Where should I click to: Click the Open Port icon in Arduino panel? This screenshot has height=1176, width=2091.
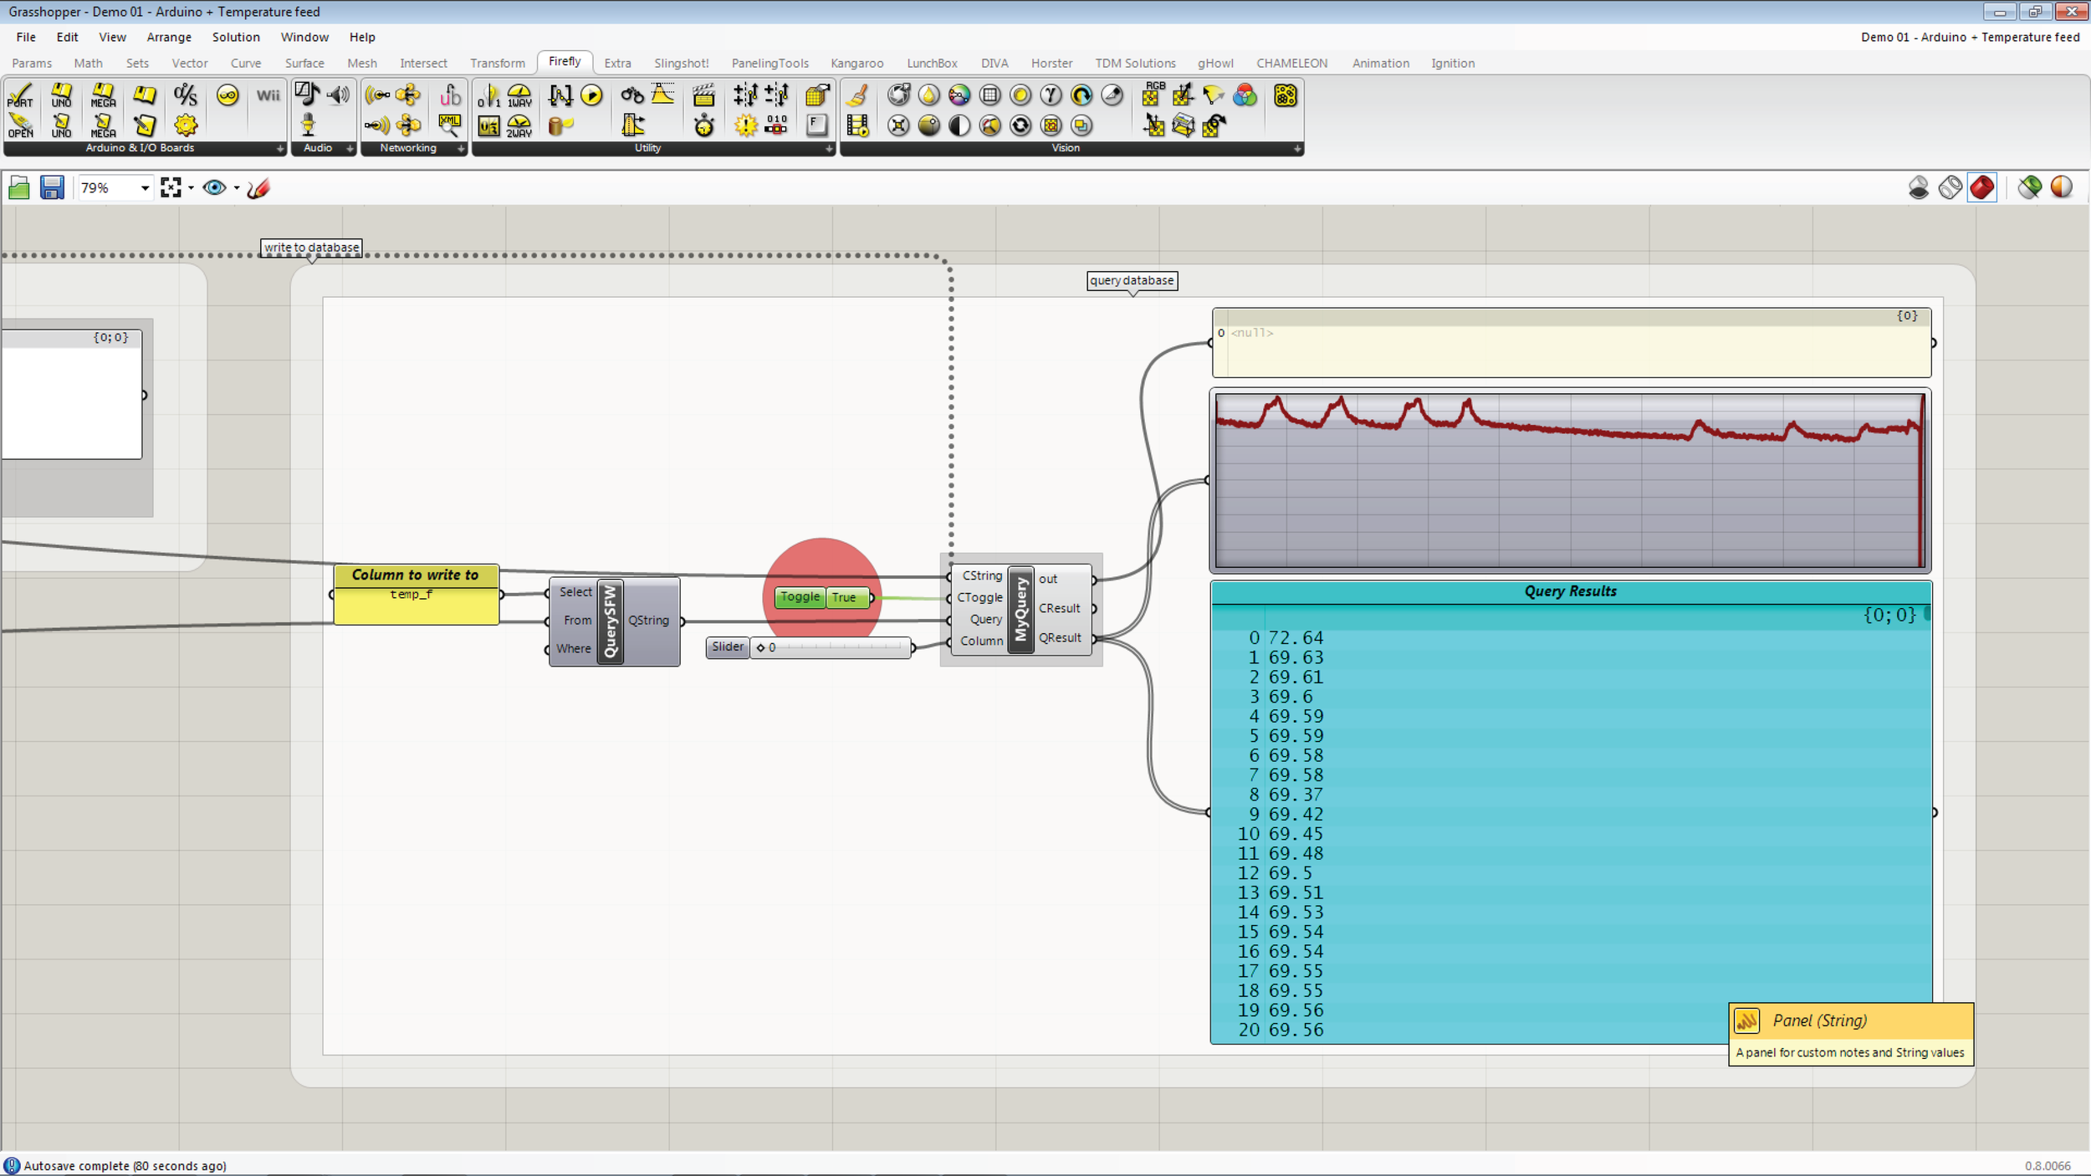click(20, 125)
